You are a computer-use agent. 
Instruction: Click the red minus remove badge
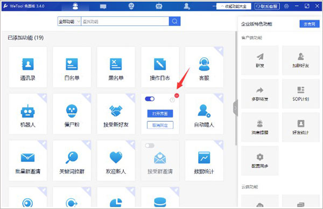pos(177,95)
